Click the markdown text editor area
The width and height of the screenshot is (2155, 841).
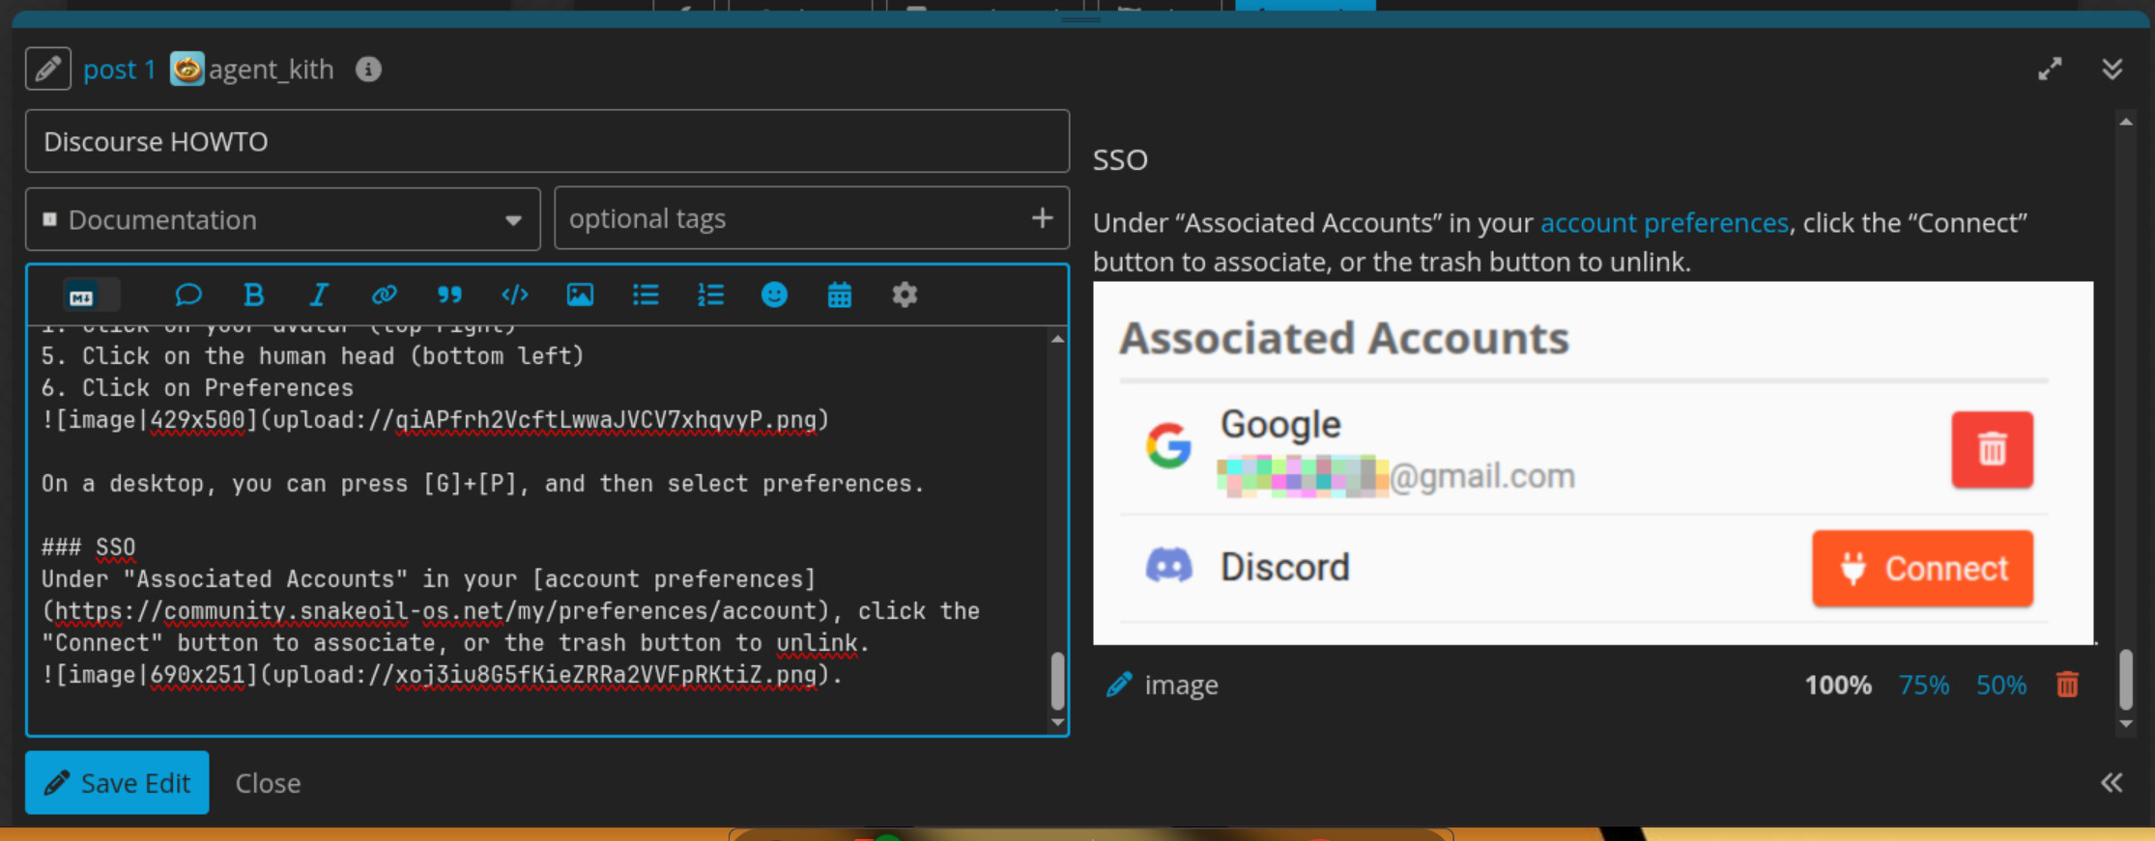click(x=537, y=529)
